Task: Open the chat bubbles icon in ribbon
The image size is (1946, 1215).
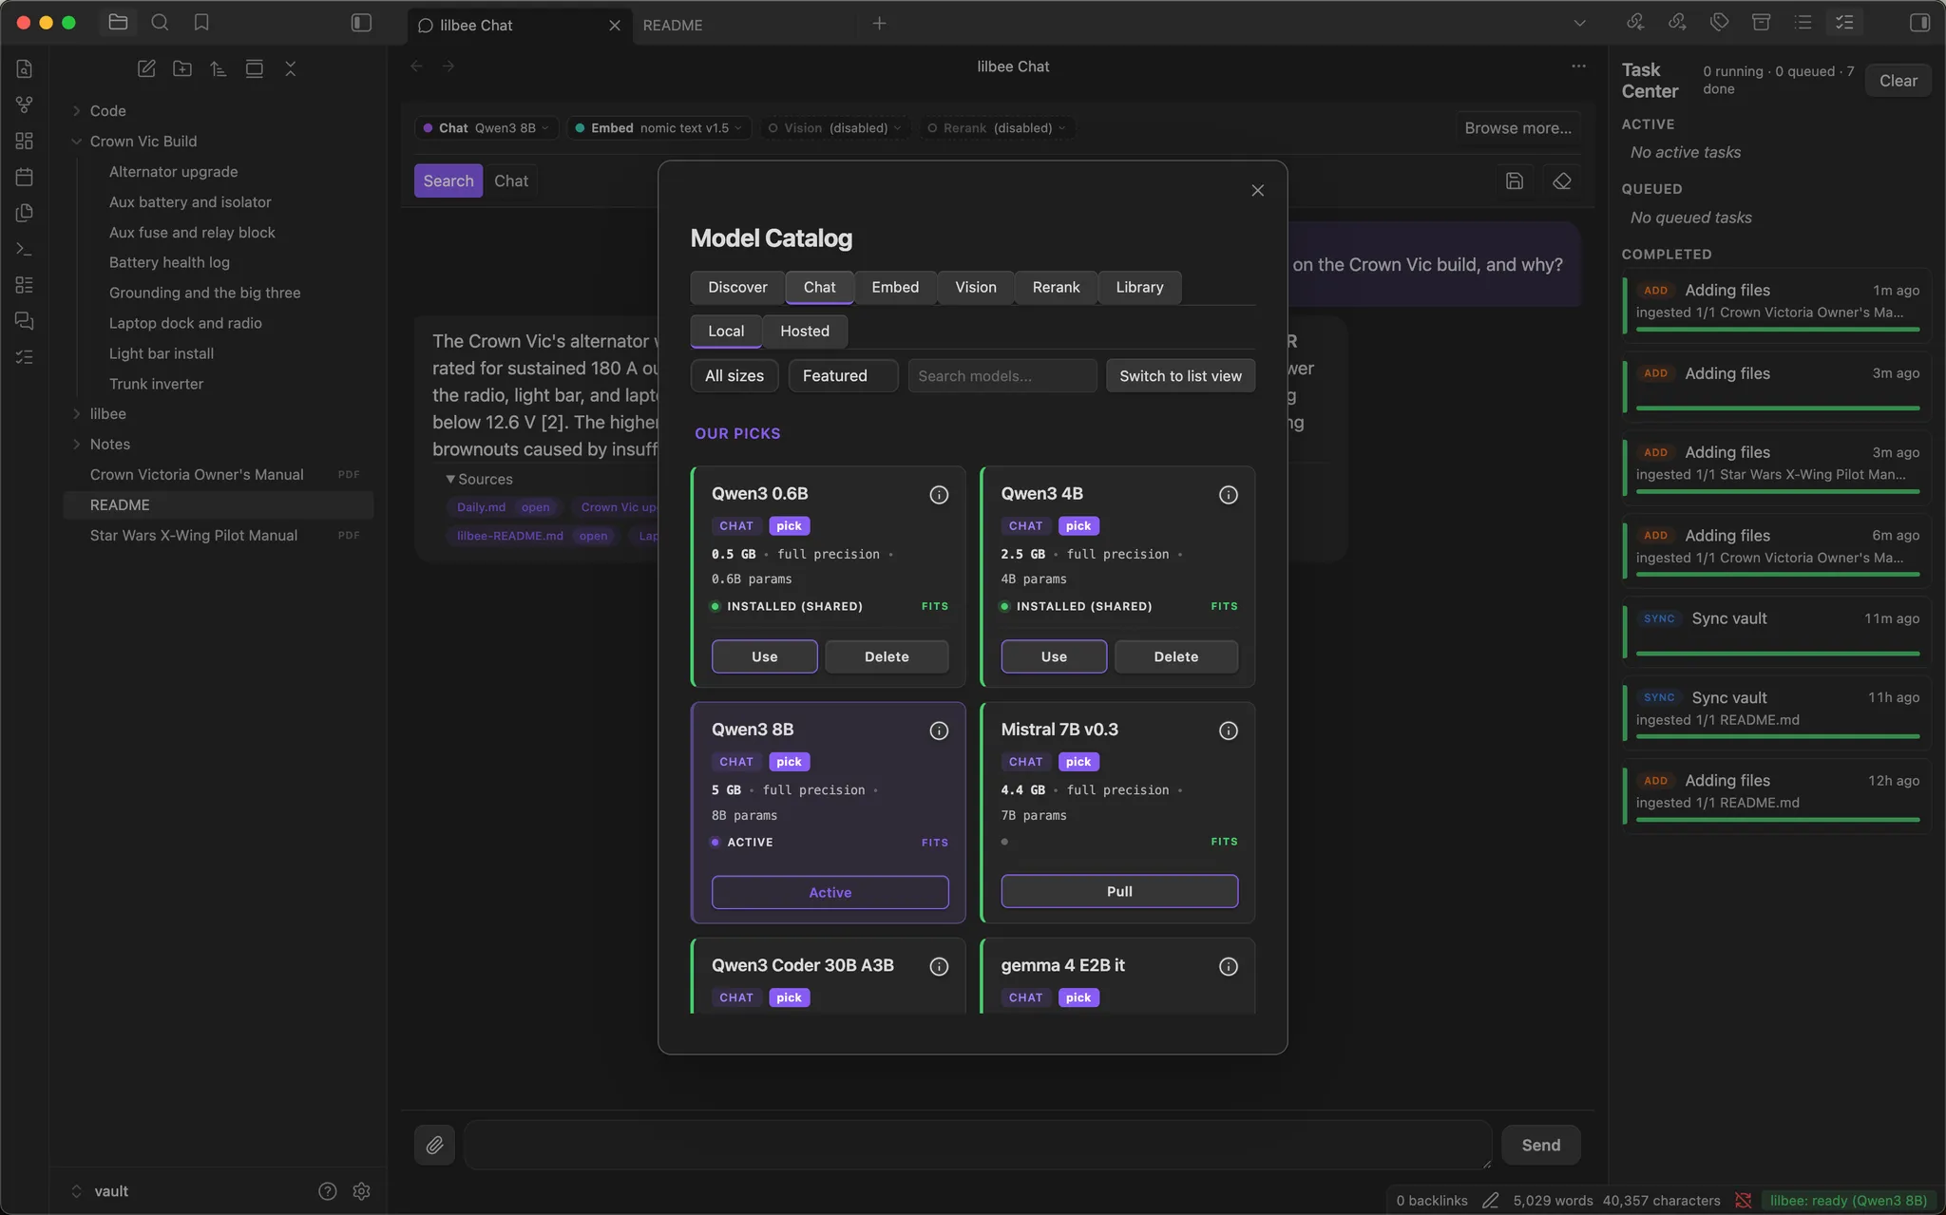Action: (25, 321)
